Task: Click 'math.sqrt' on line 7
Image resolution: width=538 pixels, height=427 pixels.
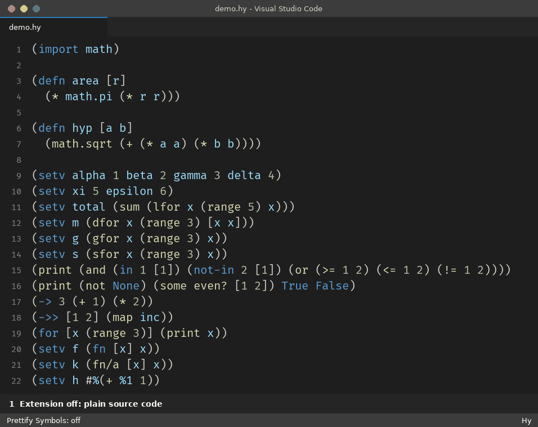Action: tap(82, 144)
